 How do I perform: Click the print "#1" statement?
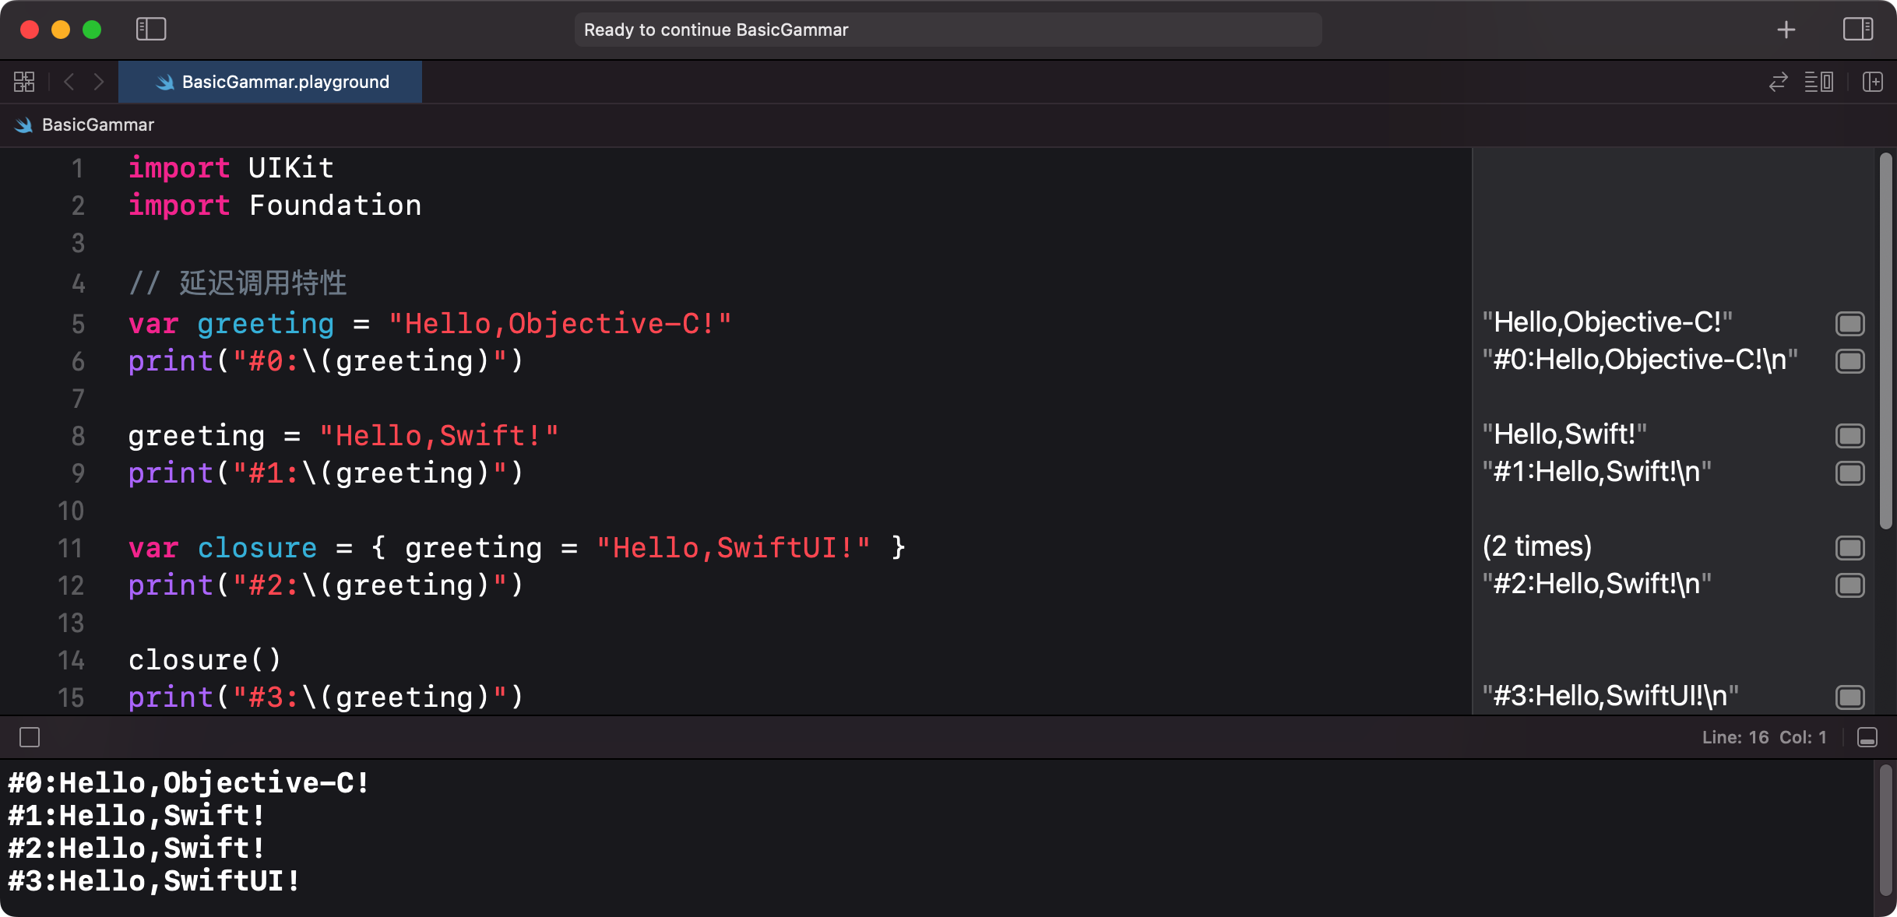pos(326,473)
